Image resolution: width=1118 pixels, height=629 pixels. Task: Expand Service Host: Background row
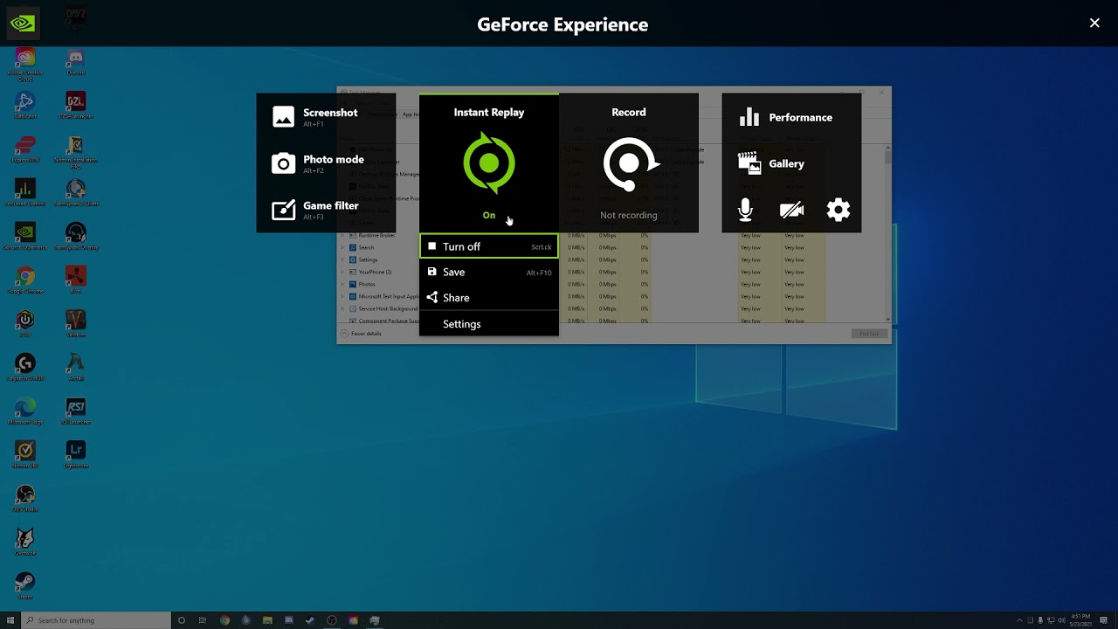tap(343, 308)
